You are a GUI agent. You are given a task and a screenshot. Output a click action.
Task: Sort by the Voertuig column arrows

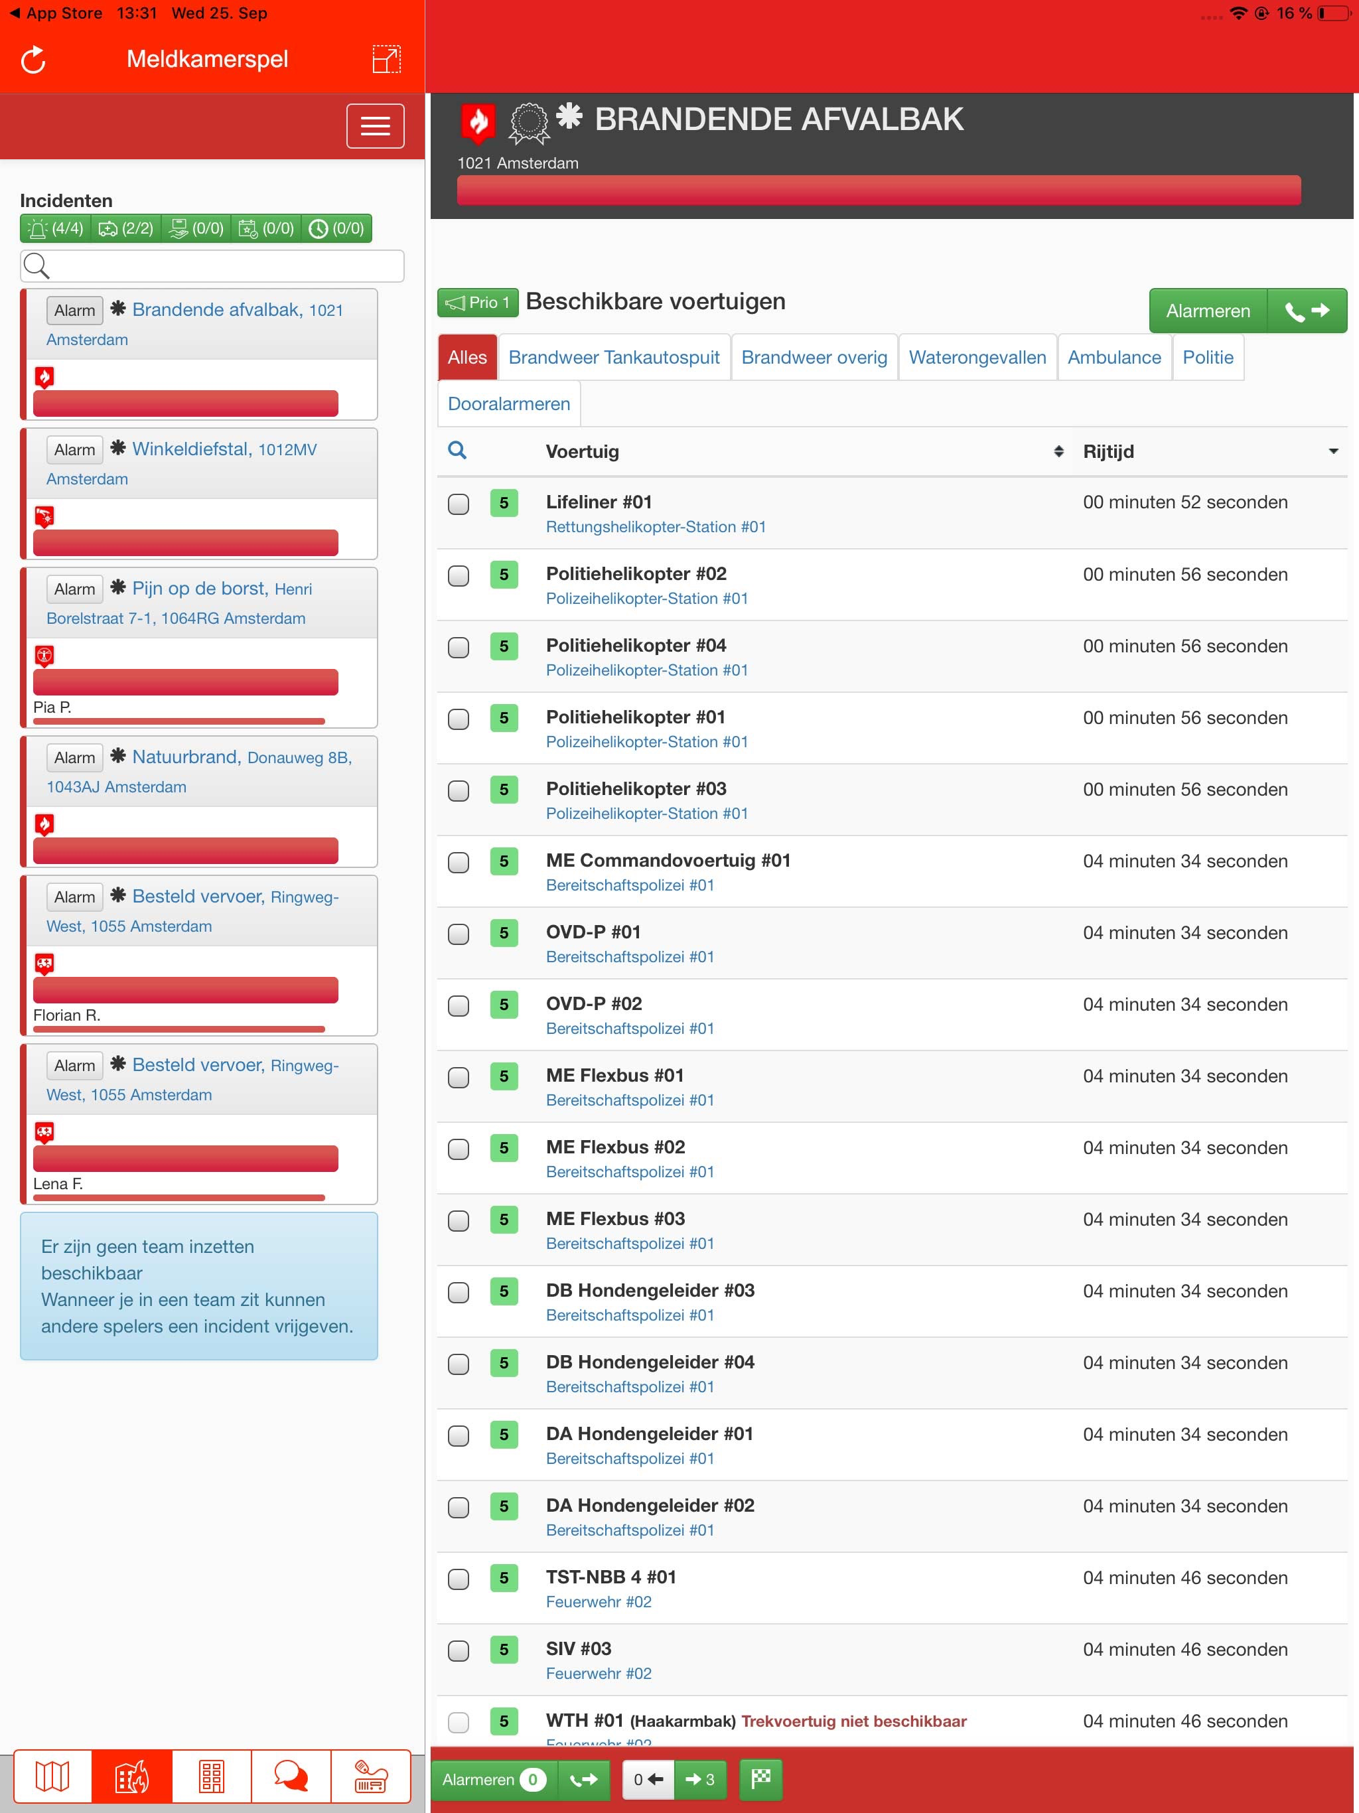click(1058, 452)
